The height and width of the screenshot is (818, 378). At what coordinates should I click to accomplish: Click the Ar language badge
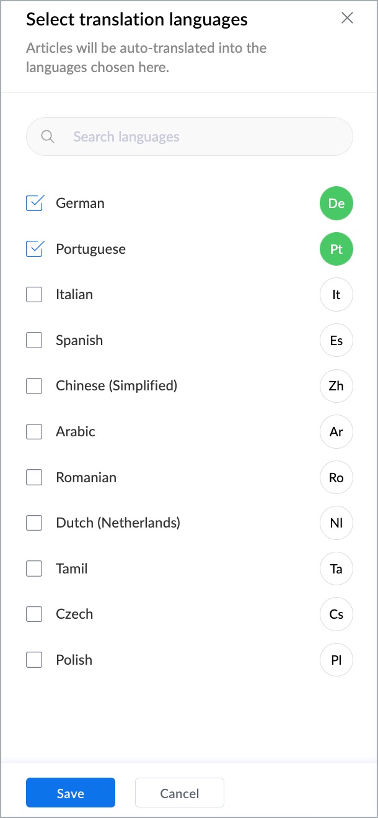click(x=336, y=431)
